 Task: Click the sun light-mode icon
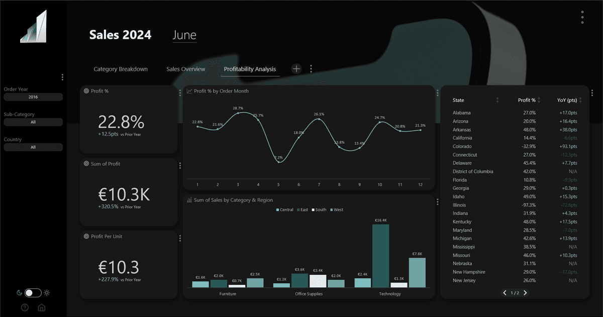click(47, 293)
